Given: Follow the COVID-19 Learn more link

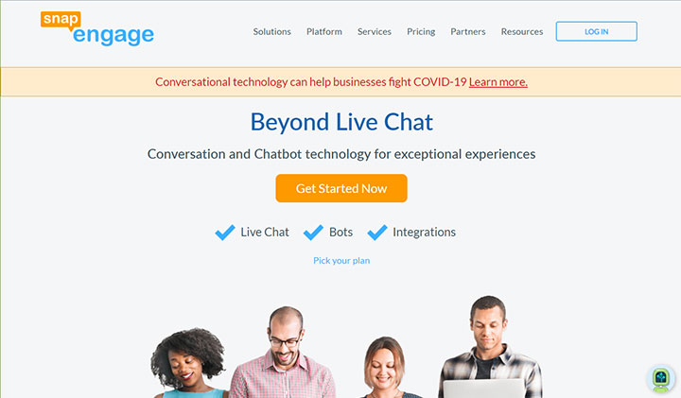Looking at the screenshot, I should [x=498, y=82].
